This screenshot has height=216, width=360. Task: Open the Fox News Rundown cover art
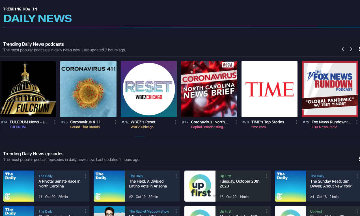[330, 89]
